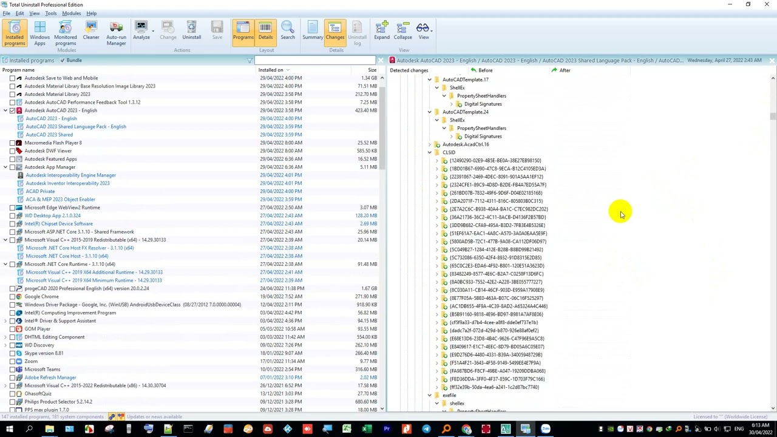Open the Windows Apps module
The height and width of the screenshot is (437, 777).
tap(39, 33)
